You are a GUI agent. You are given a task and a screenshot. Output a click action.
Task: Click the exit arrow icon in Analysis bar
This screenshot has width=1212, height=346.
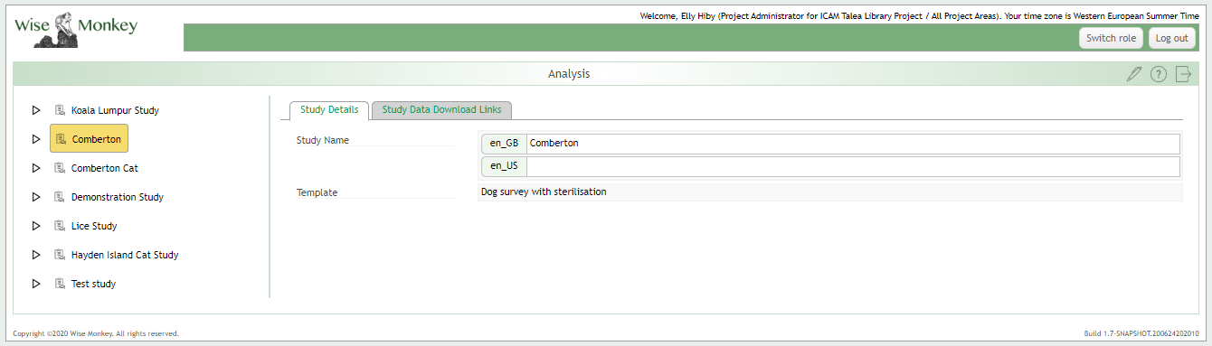pos(1183,74)
